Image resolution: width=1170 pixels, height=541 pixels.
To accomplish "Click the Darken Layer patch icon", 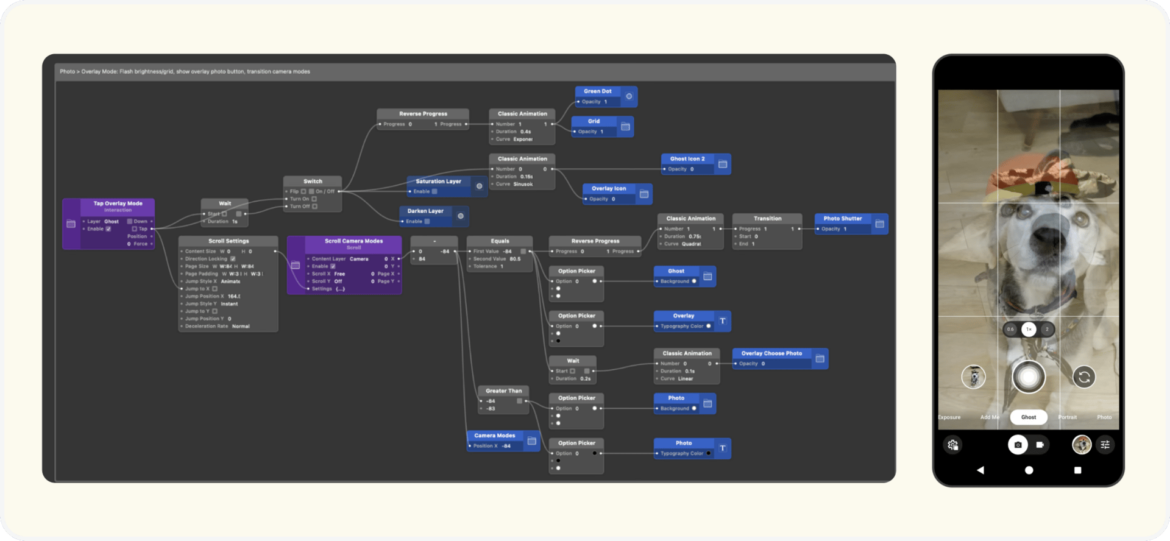I will coord(461,216).
